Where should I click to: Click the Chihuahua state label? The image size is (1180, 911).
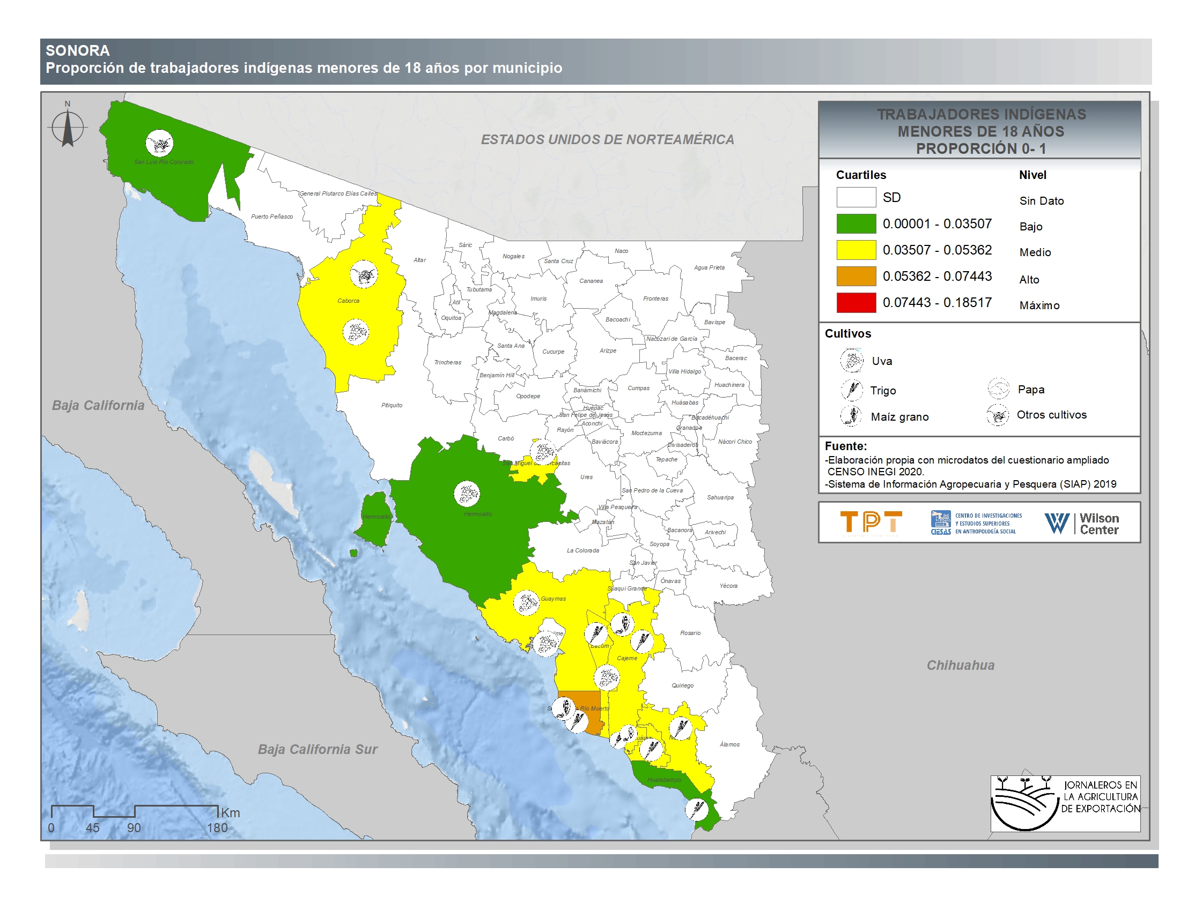pos(960,665)
